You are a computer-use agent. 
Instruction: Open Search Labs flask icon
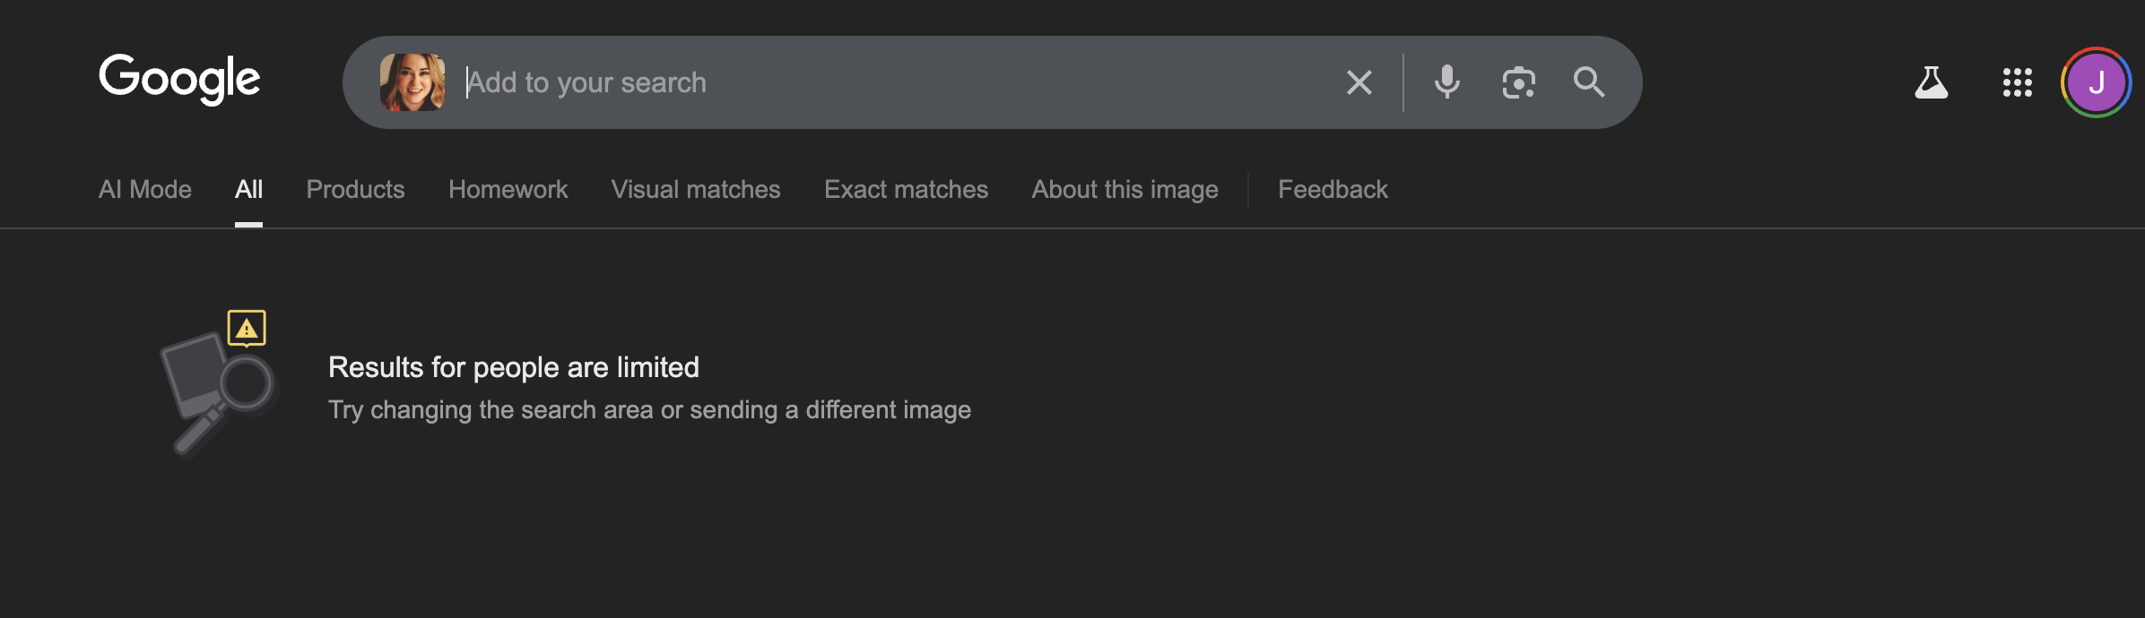point(1931,82)
